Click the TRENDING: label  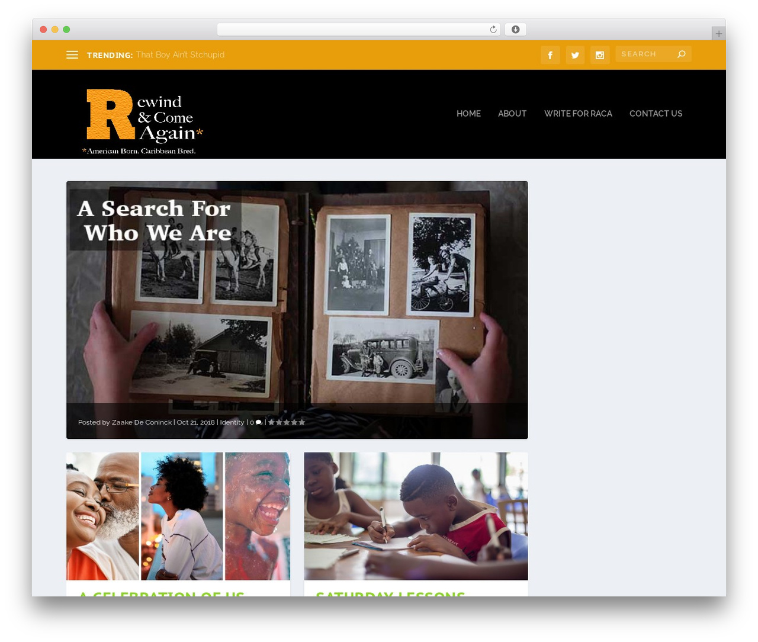110,55
